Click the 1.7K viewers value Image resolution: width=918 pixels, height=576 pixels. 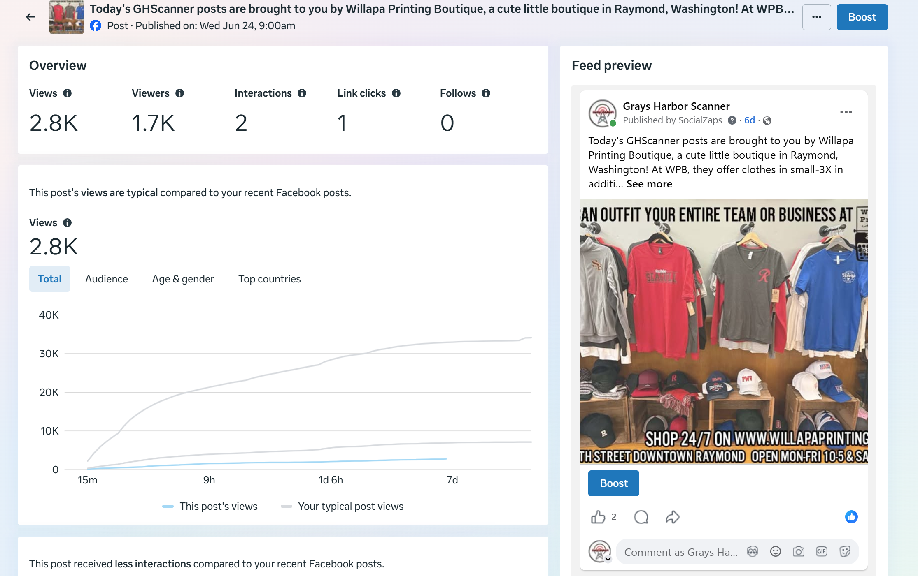(153, 123)
